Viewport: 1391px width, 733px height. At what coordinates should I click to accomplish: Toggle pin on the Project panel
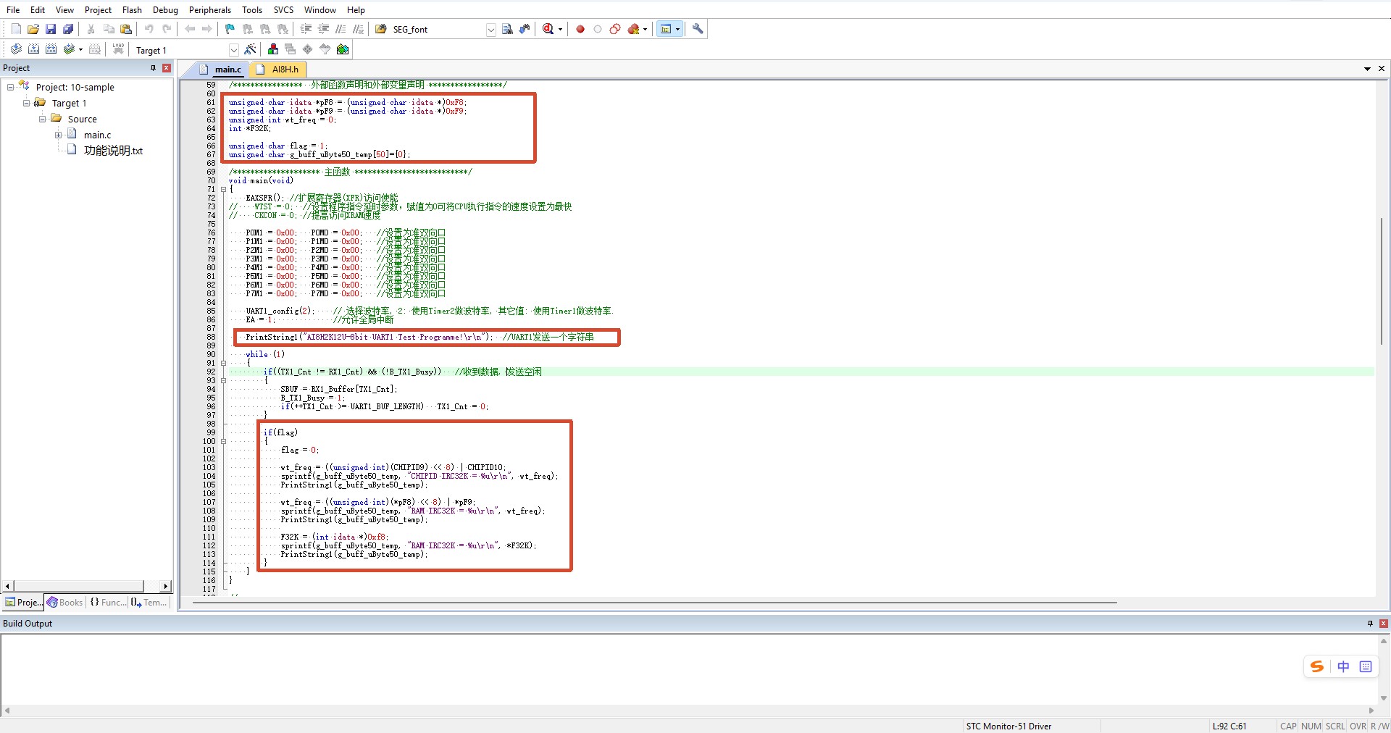(154, 68)
